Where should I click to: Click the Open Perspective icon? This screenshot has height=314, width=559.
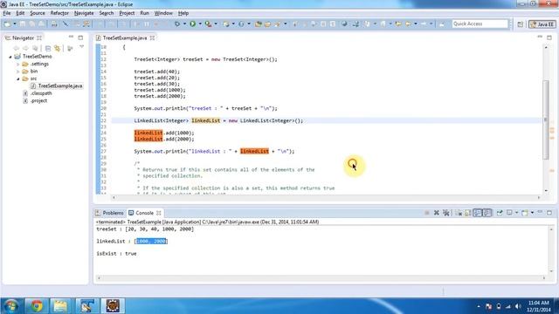(x=521, y=24)
